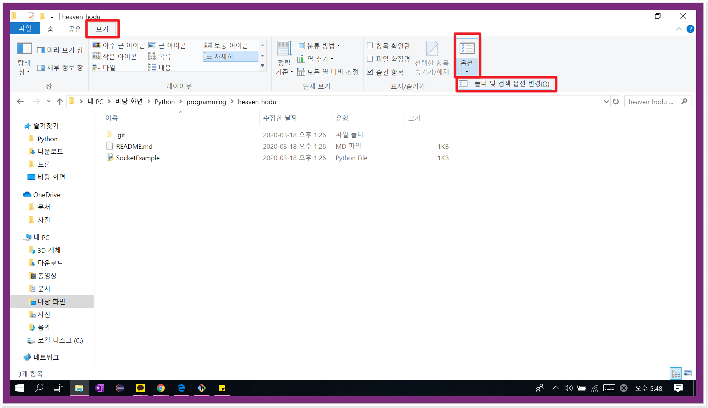Click size all columns to fit (모든 열 너비 조정)
Screen dimensions: 708x408
point(328,72)
